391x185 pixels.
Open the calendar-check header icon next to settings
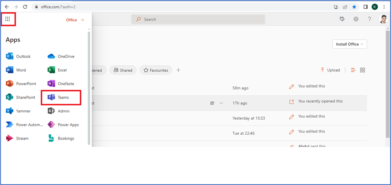342,19
